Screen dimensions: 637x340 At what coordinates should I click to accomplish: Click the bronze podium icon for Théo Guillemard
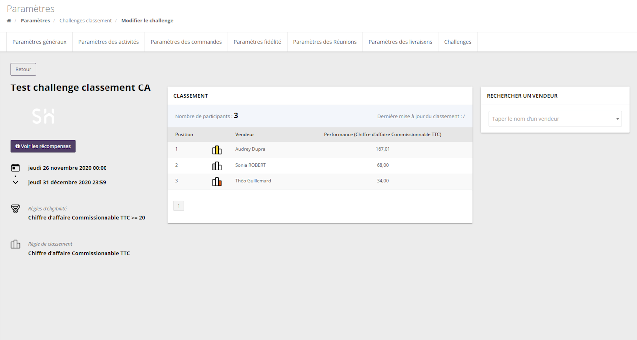click(x=217, y=182)
